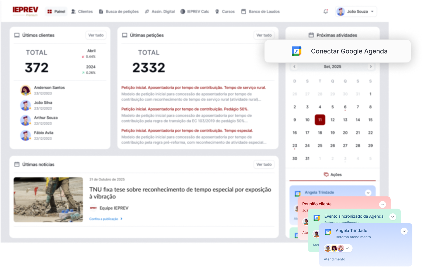Click the +2 participants badge

tap(348, 248)
